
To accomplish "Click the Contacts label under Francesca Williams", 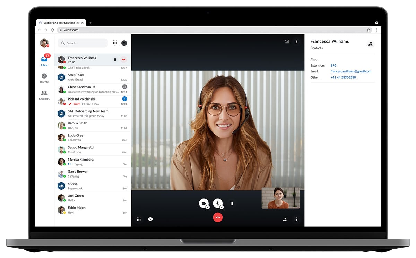I will (x=317, y=48).
